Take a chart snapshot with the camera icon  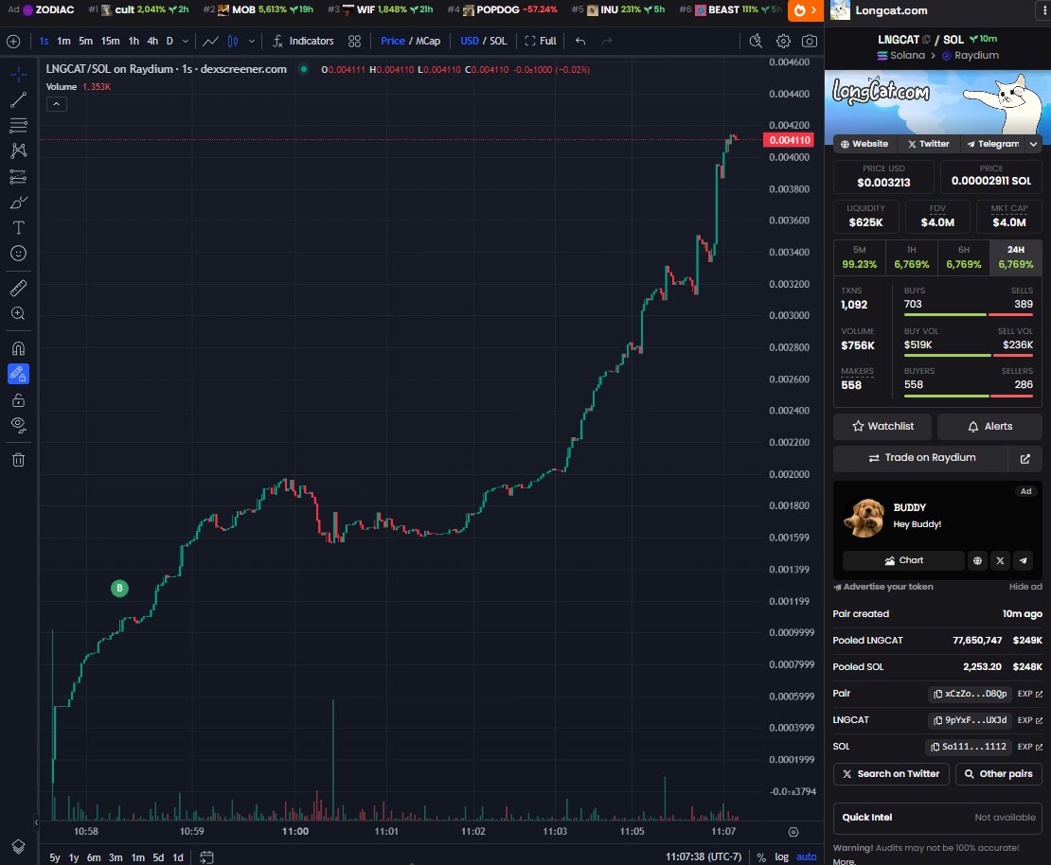810,41
